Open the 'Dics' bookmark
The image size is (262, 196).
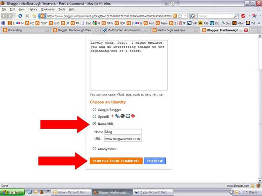click(226, 23)
